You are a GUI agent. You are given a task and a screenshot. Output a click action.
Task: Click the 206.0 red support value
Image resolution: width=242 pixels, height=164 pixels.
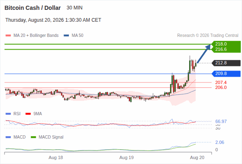(x=221, y=87)
